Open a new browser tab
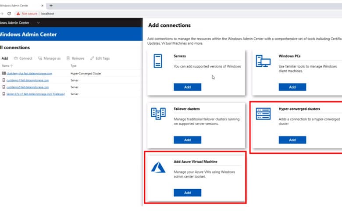Image resolution: width=342 pixels, height=212 pixels. click(51, 5)
